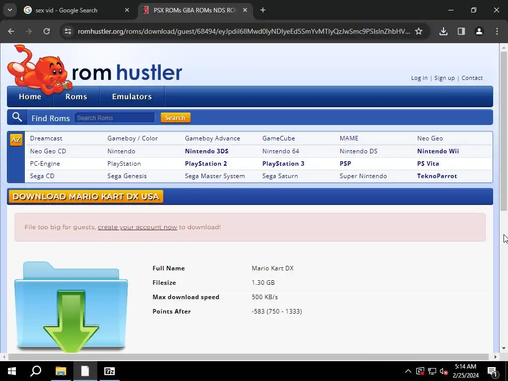508x381 pixels.
Task: Open the Nintendo DS link
Action: (x=358, y=151)
